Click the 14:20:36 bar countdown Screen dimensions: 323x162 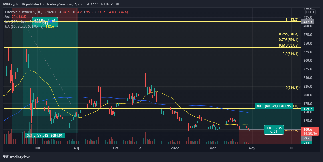point(310,133)
